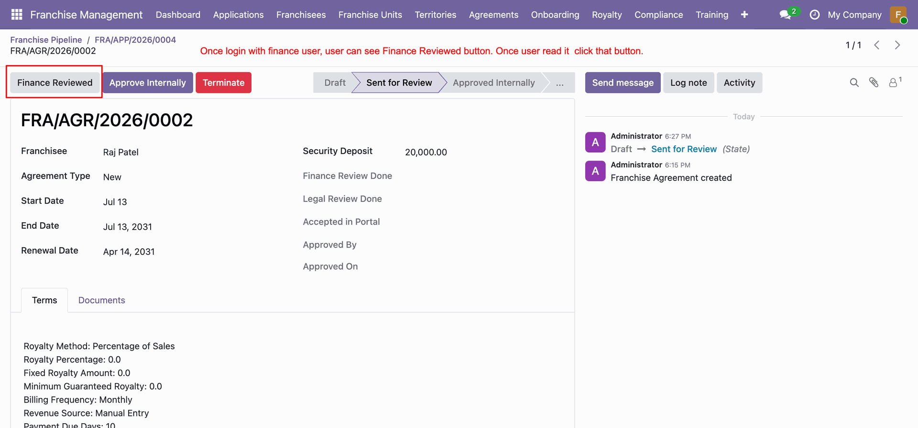The width and height of the screenshot is (918, 428).
Task: Open the activities clock icon
Action: 814,15
